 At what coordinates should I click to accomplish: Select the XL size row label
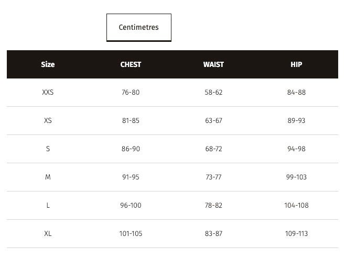point(48,233)
